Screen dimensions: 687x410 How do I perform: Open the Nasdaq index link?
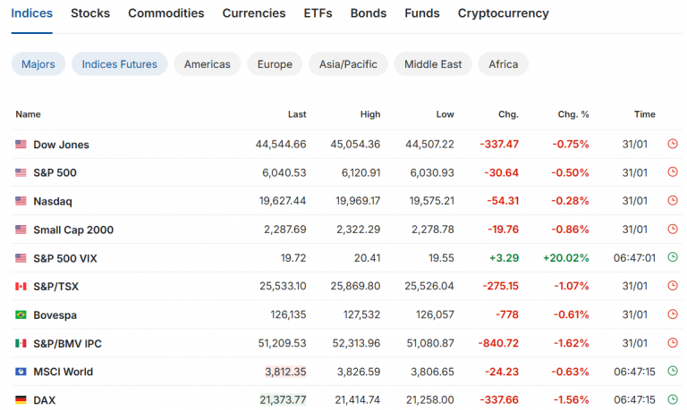click(53, 201)
